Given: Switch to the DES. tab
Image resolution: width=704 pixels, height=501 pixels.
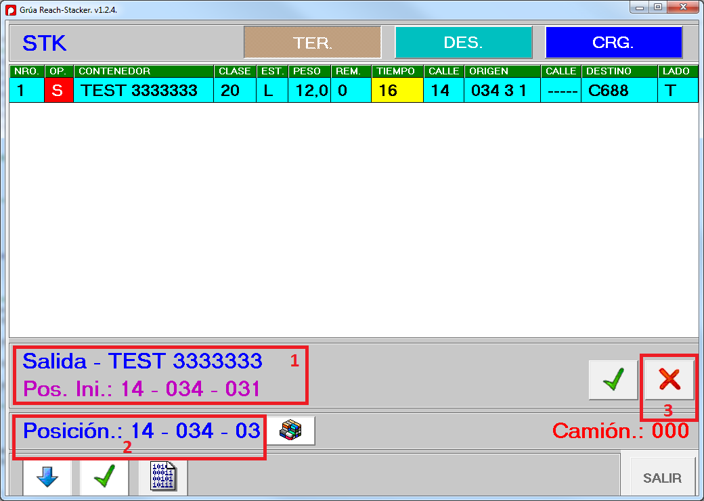Looking at the screenshot, I should click(x=463, y=43).
